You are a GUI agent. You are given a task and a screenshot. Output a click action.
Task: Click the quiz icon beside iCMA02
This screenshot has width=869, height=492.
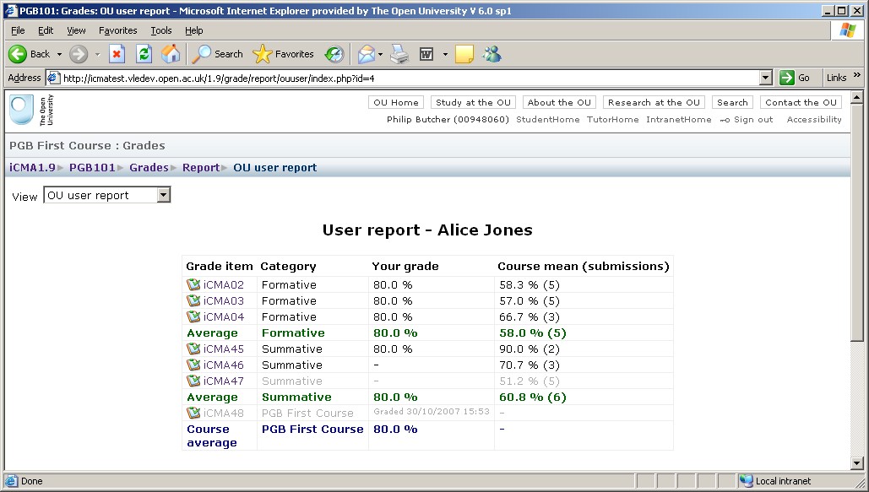[193, 284]
